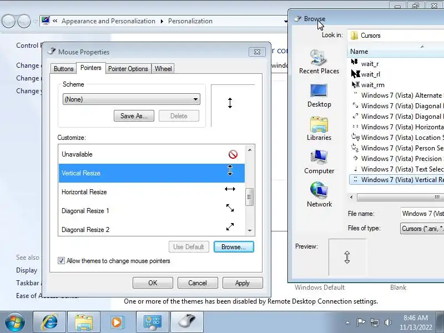Select Diagonal Resize 2 pointer row
444x333 pixels.
click(152, 229)
